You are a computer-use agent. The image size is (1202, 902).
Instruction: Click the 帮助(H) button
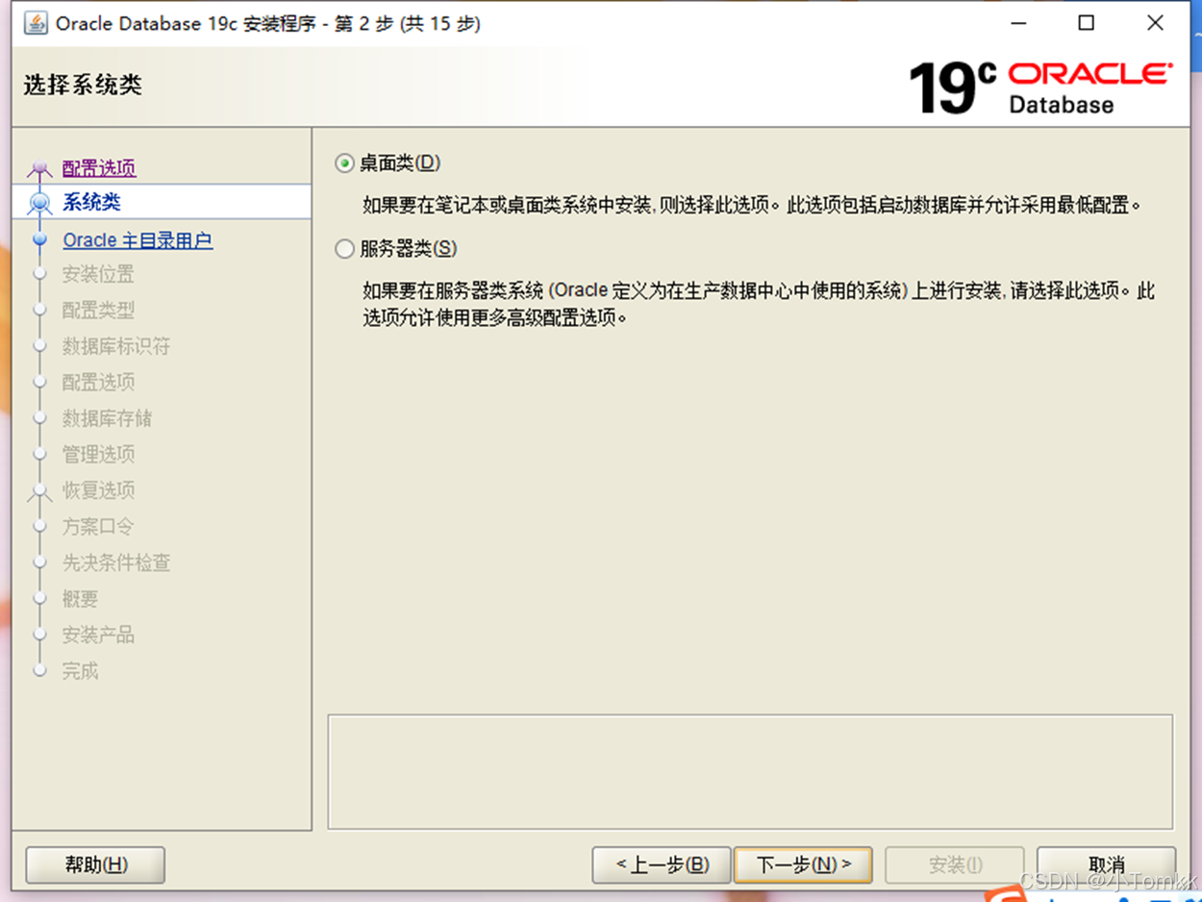click(94, 864)
